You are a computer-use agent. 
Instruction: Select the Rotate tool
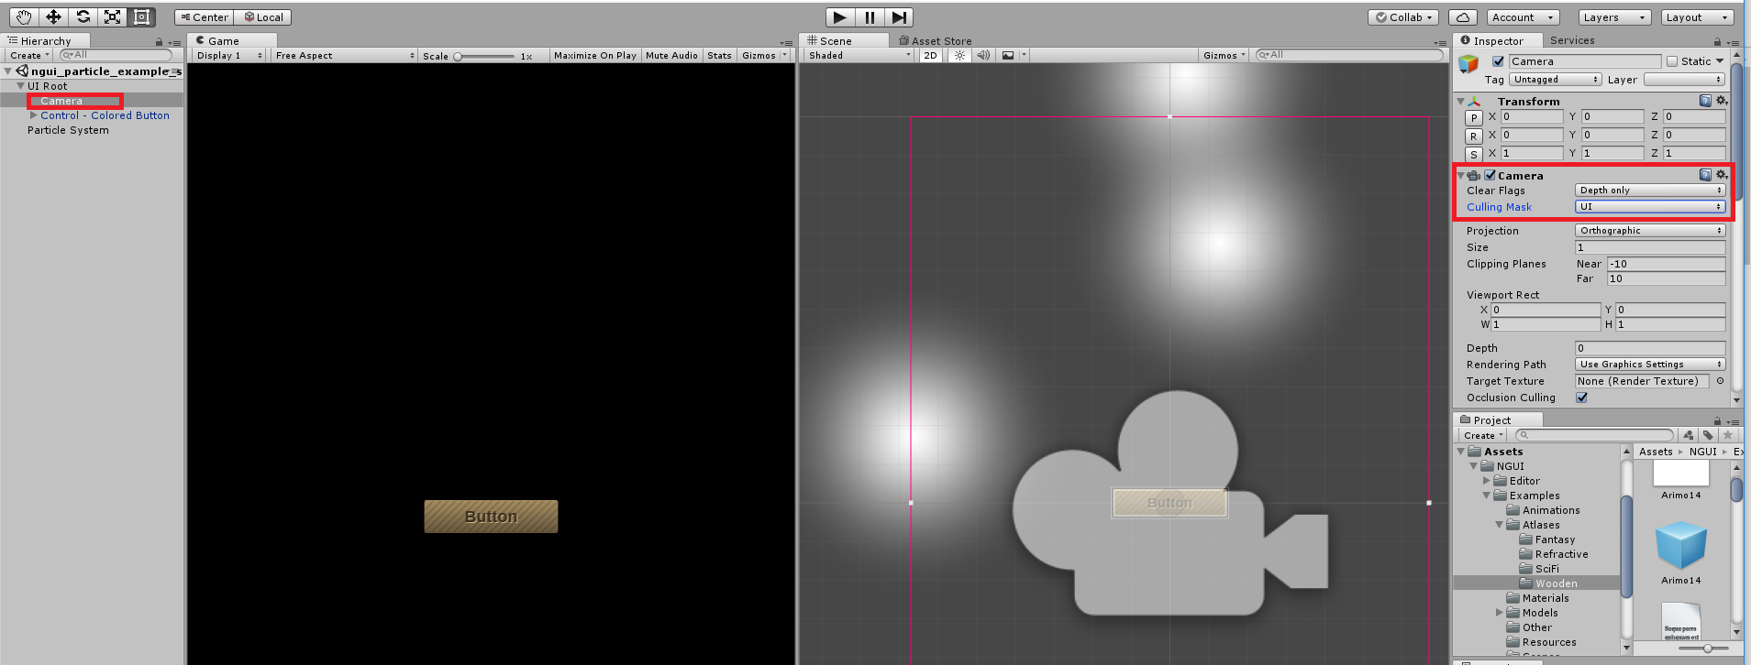83,16
